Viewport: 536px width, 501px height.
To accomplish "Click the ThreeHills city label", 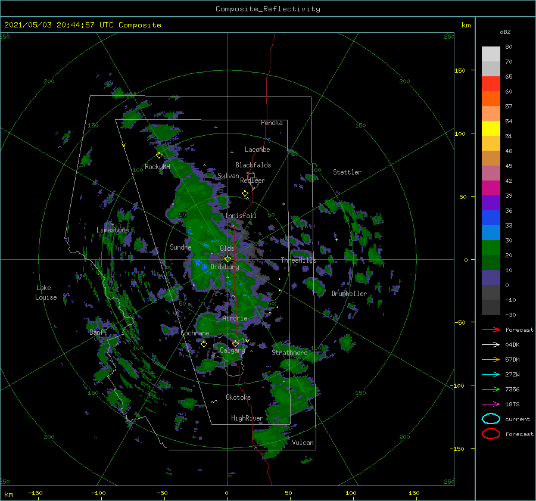I will click(299, 260).
